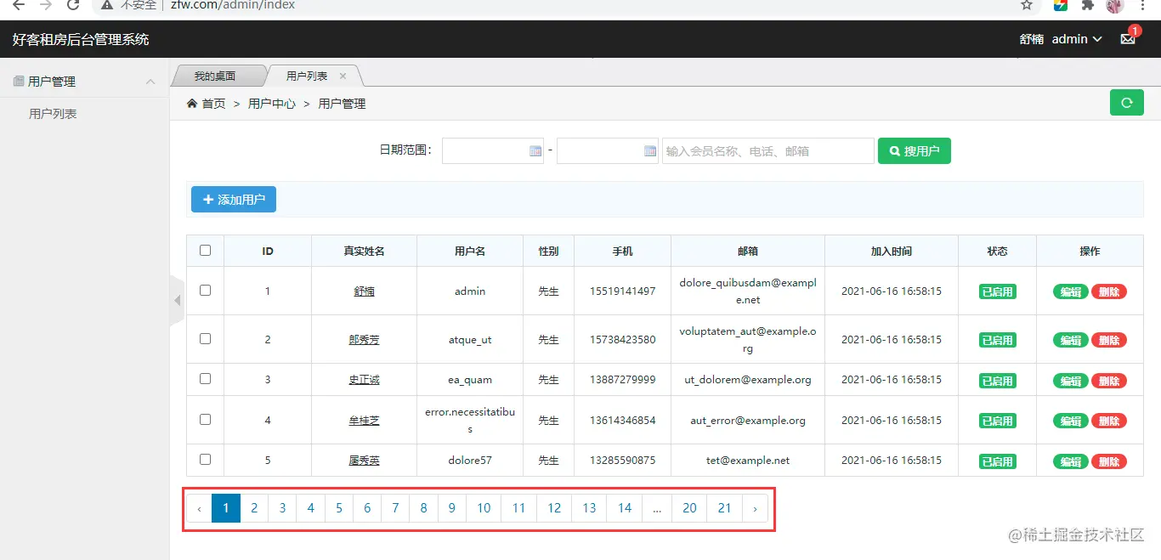Open the user name link 郎秀芳
Image resolution: width=1161 pixels, height=560 pixels.
click(364, 339)
